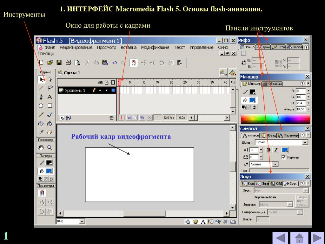Add a new layer in timeline
Screen dimensions: 325x244
pyautogui.click(x=62, y=118)
